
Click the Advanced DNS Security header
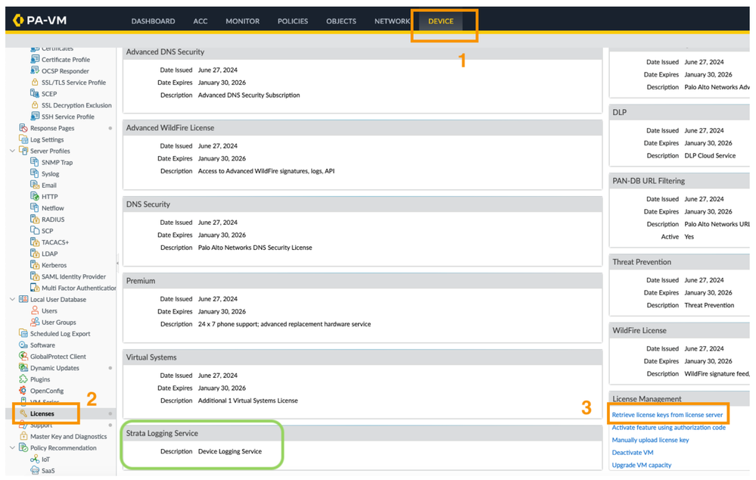pos(362,52)
